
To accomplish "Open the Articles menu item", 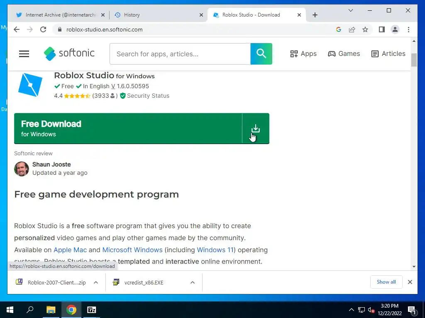I will coord(388,53).
